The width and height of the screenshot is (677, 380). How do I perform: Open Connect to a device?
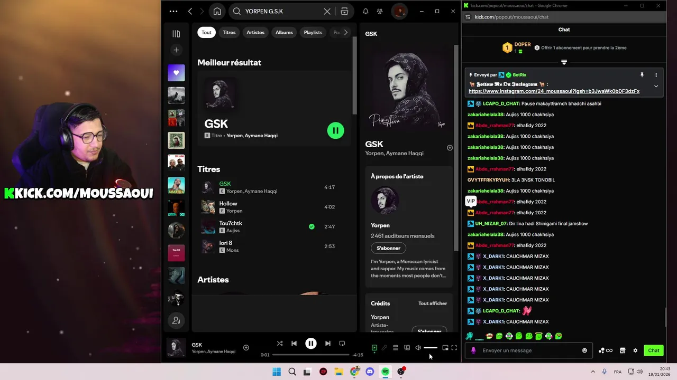point(407,348)
